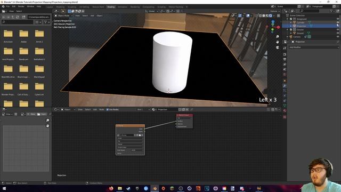341x192 pixels.
Task: Select solid viewport shading
Action: coord(264,15)
